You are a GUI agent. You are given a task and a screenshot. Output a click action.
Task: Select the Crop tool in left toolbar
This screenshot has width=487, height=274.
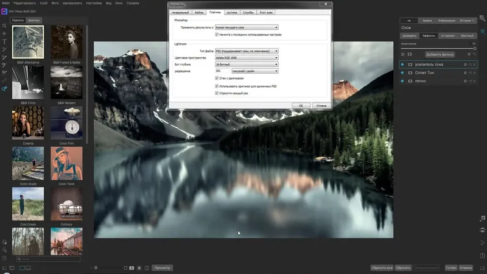click(4, 26)
